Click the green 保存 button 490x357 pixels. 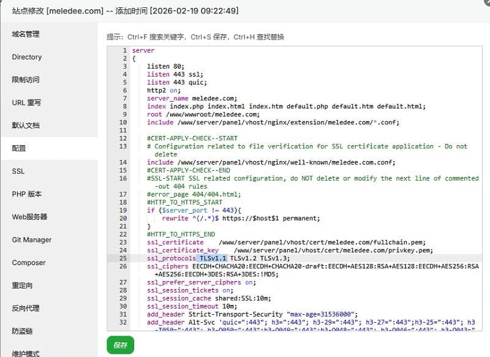click(x=120, y=345)
